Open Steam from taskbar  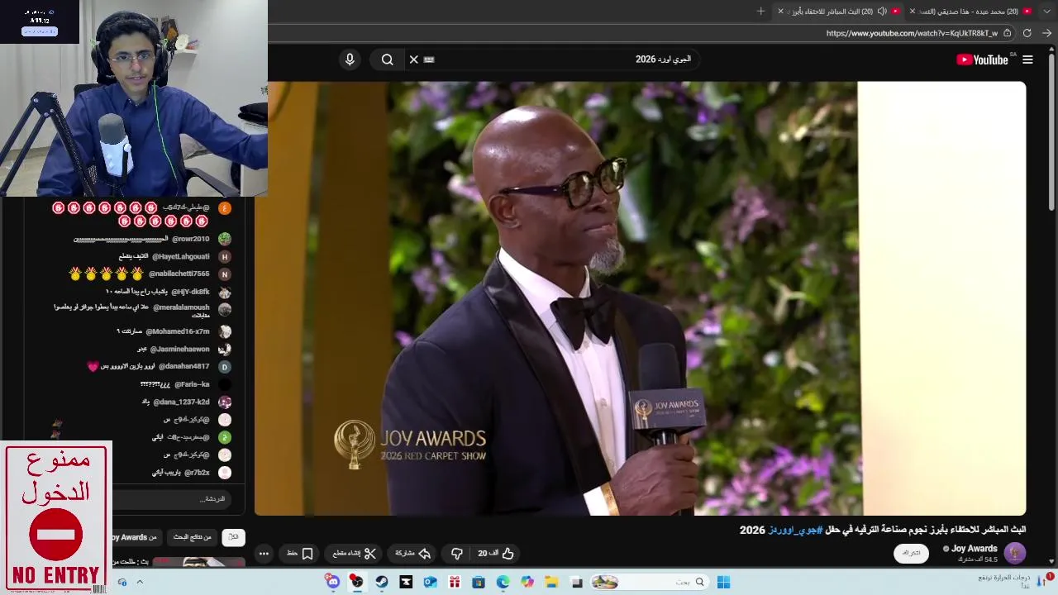click(x=381, y=582)
